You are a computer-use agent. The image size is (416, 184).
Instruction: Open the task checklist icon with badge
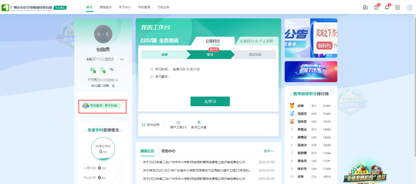coord(376,7)
